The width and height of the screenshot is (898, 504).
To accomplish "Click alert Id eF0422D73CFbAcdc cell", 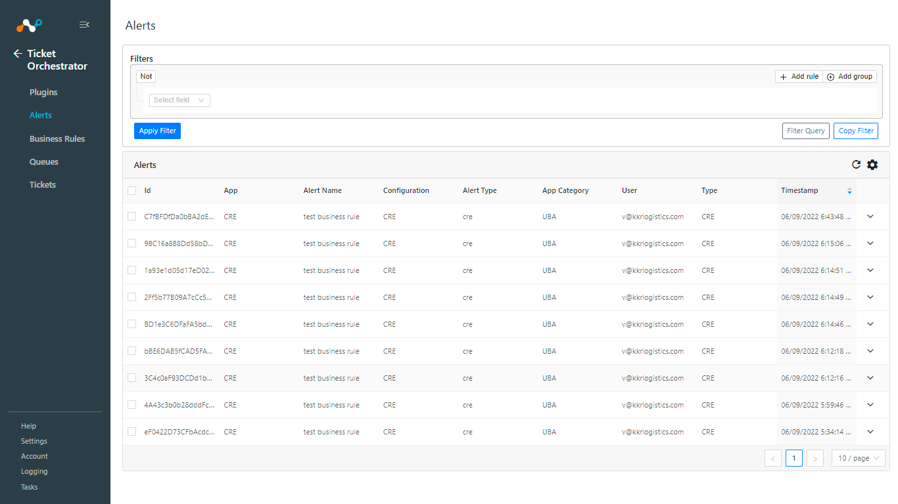I will 179,432.
